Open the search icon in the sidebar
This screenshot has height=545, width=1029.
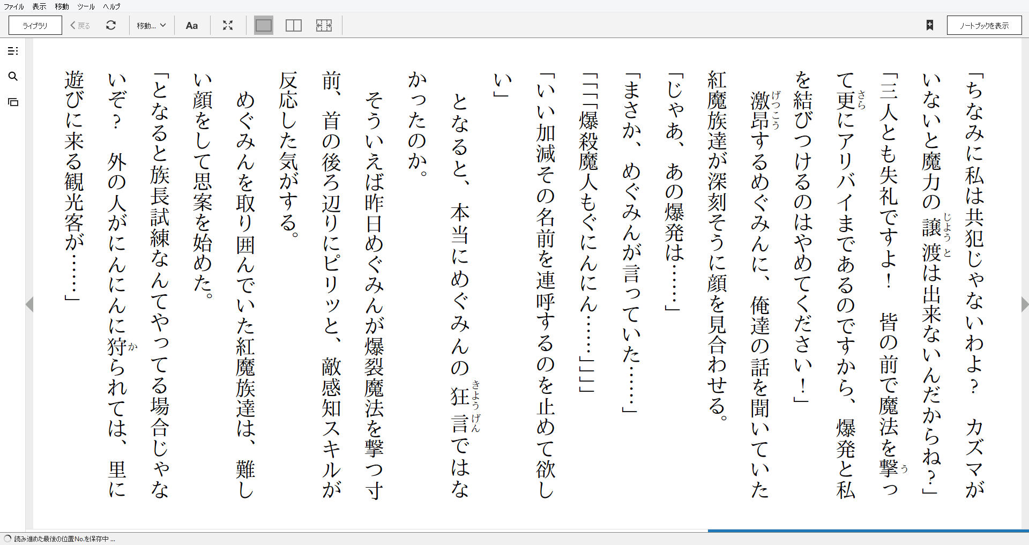[13, 76]
